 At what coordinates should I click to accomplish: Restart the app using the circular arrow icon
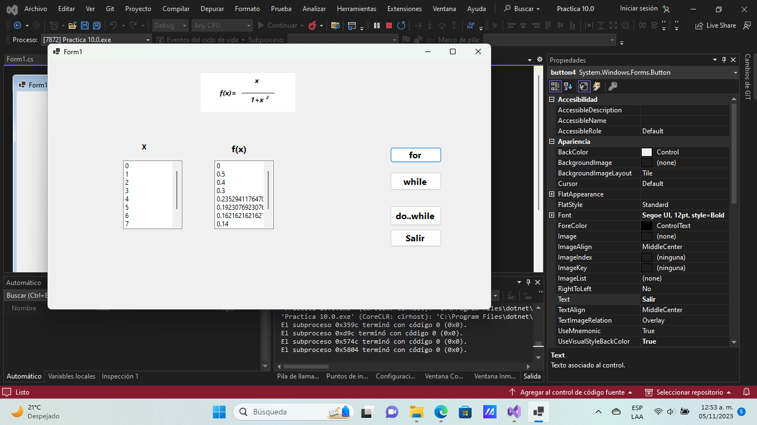pyautogui.click(x=402, y=25)
